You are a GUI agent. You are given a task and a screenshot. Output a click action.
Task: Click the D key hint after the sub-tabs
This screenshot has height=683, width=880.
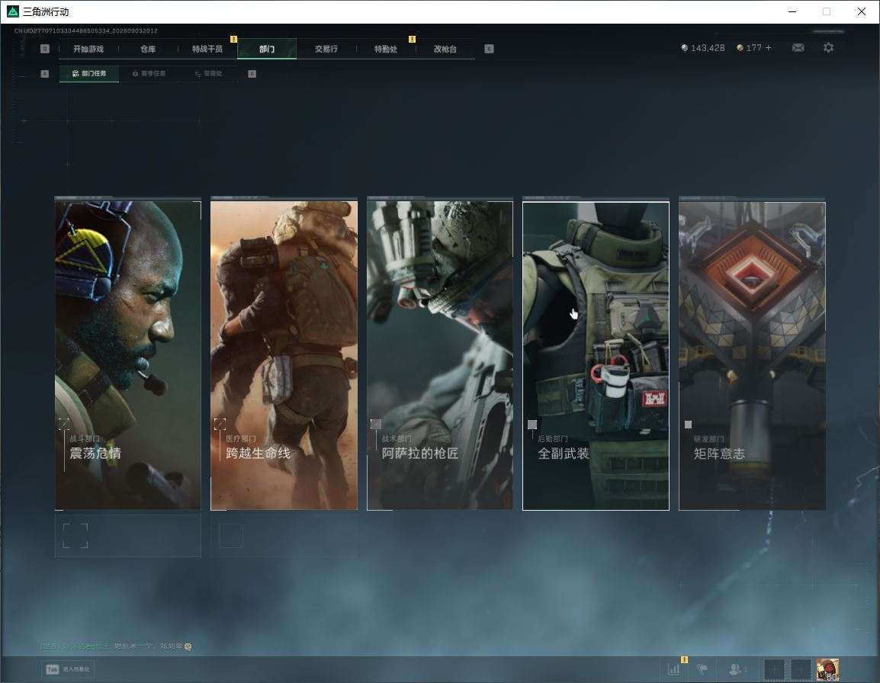tap(252, 73)
